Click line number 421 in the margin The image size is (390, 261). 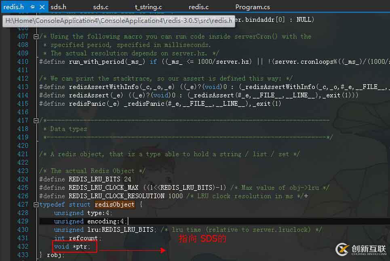23,154
